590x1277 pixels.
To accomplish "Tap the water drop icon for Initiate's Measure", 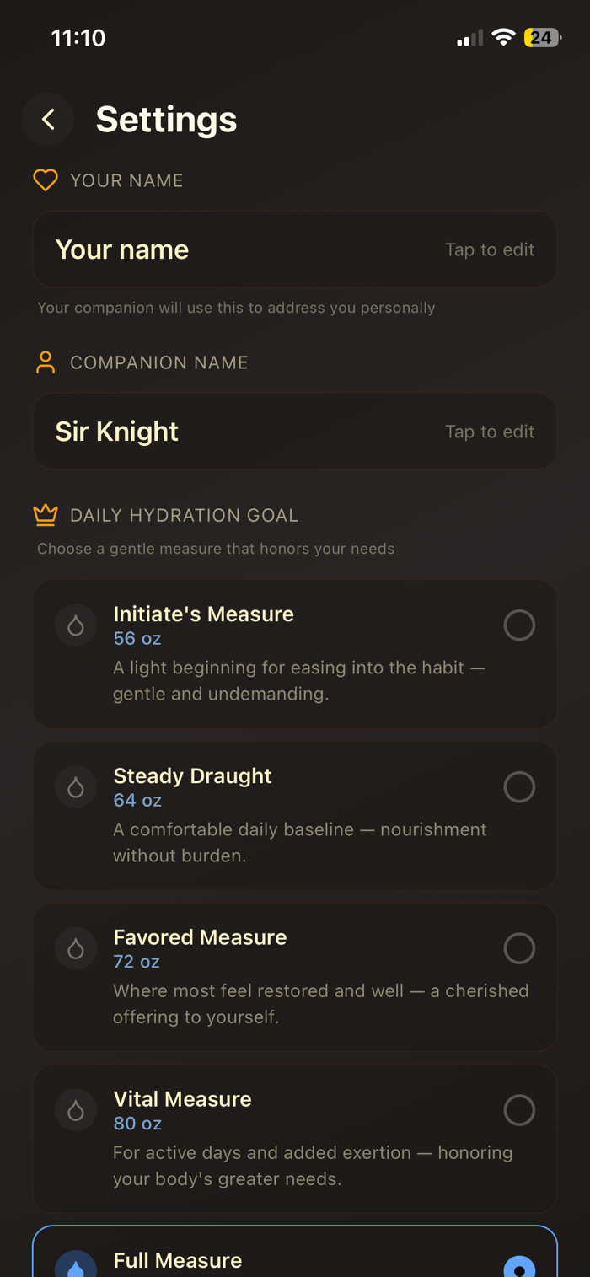I will [76, 625].
